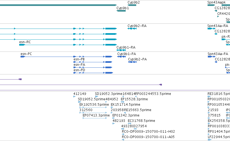This screenshot has height=141, width=230.
Task: Open the Cyp9b2-RA transcript label
Action: point(137,26)
